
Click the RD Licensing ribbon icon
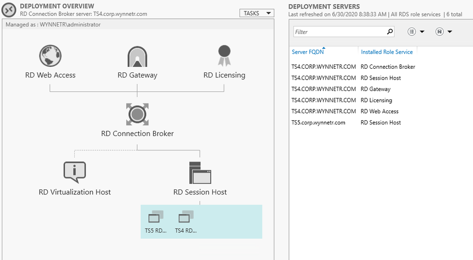click(x=224, y=56)
